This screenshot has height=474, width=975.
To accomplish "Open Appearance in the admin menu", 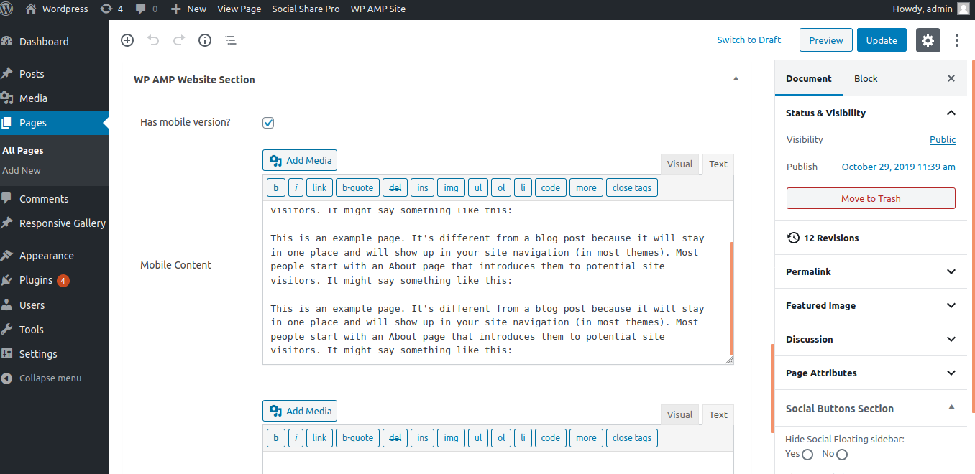I will click(x=54, y=256).
